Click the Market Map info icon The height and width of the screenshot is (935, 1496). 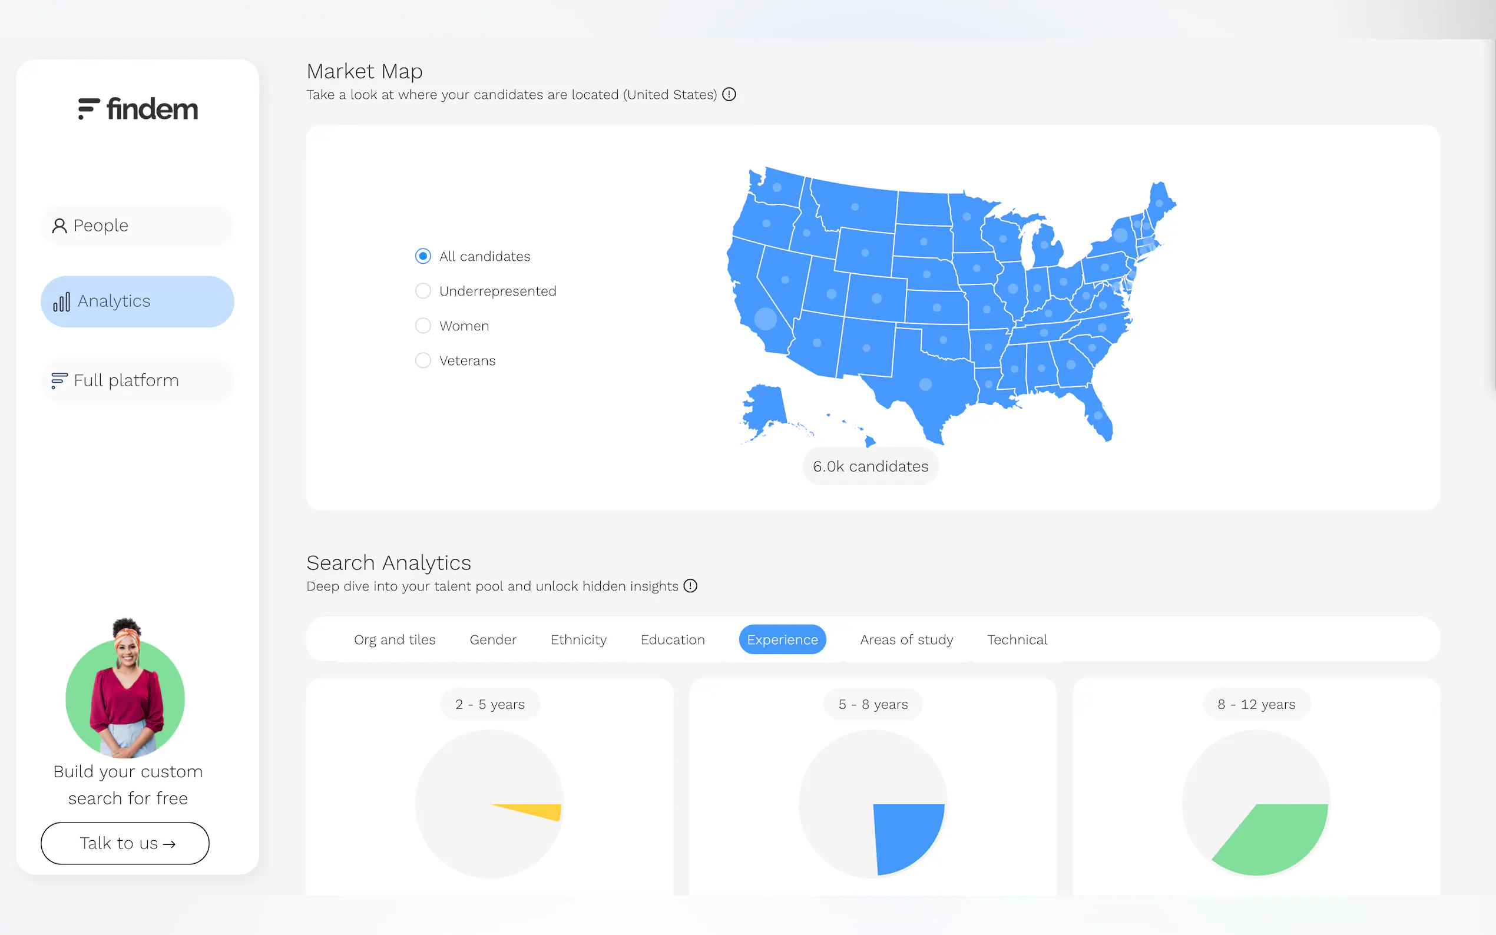coord(729,95)
